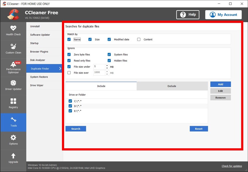Open the Disk Analyzer tool
The image size is (248, 172).
37,60
